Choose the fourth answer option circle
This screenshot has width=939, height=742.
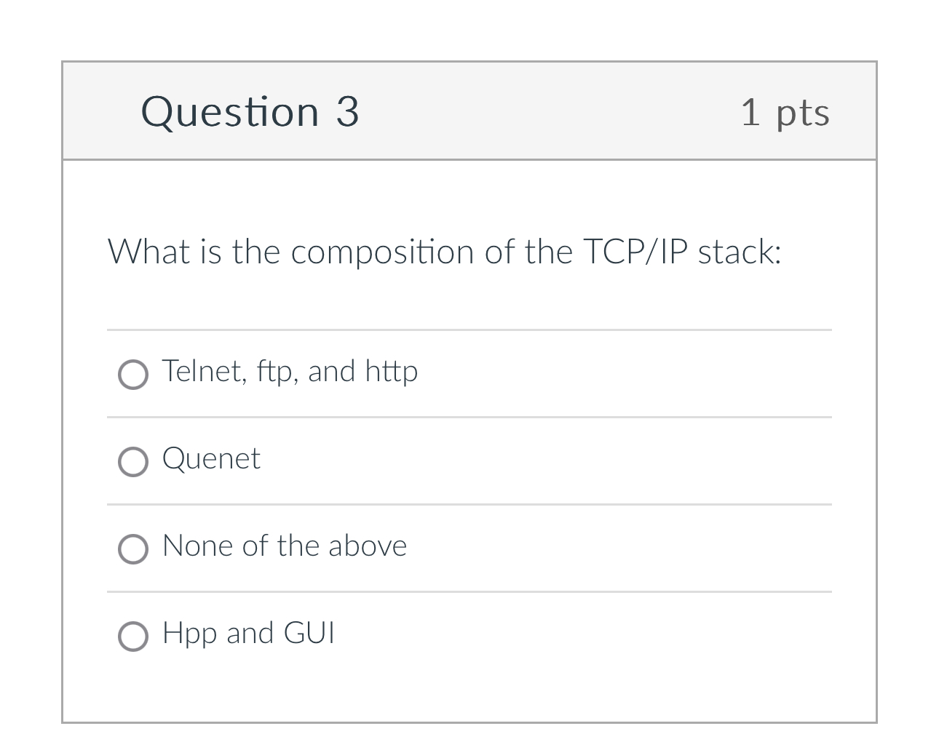[x=133, y=637]
